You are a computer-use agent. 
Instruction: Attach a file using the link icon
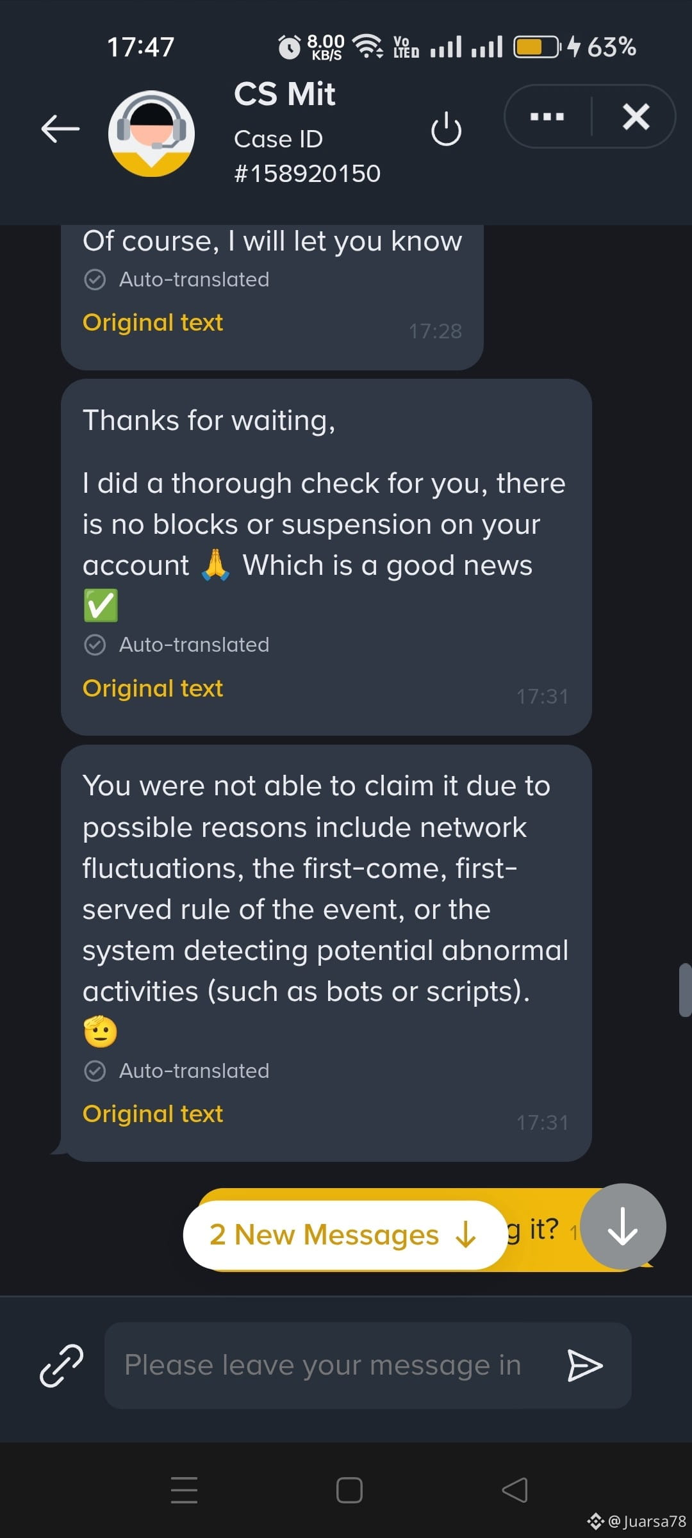[62, 1365]
